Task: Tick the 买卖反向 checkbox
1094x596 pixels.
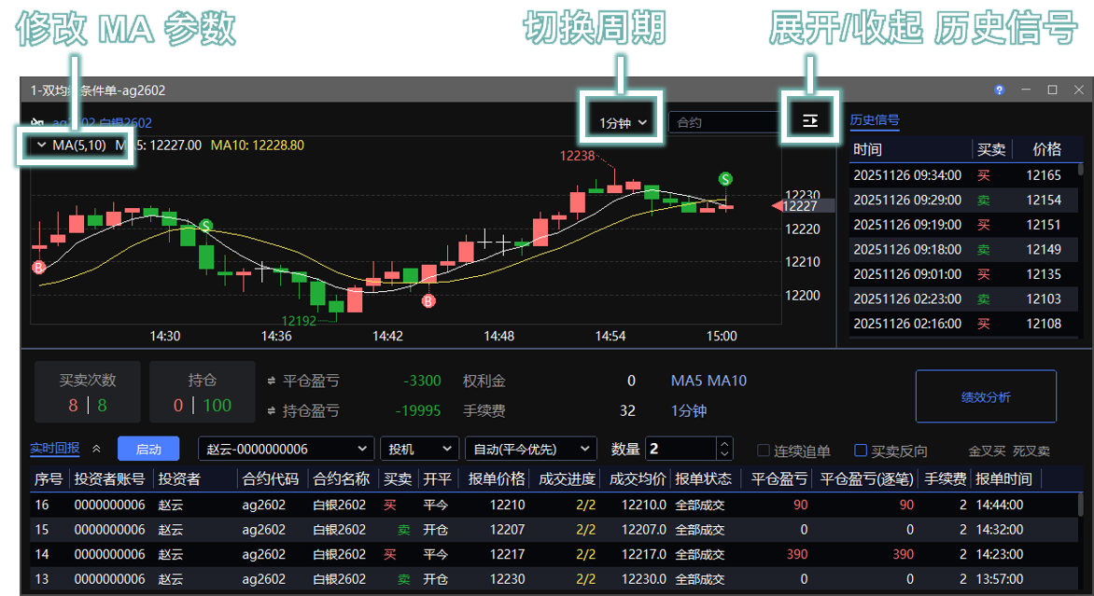Action: [x=861, y=450]
